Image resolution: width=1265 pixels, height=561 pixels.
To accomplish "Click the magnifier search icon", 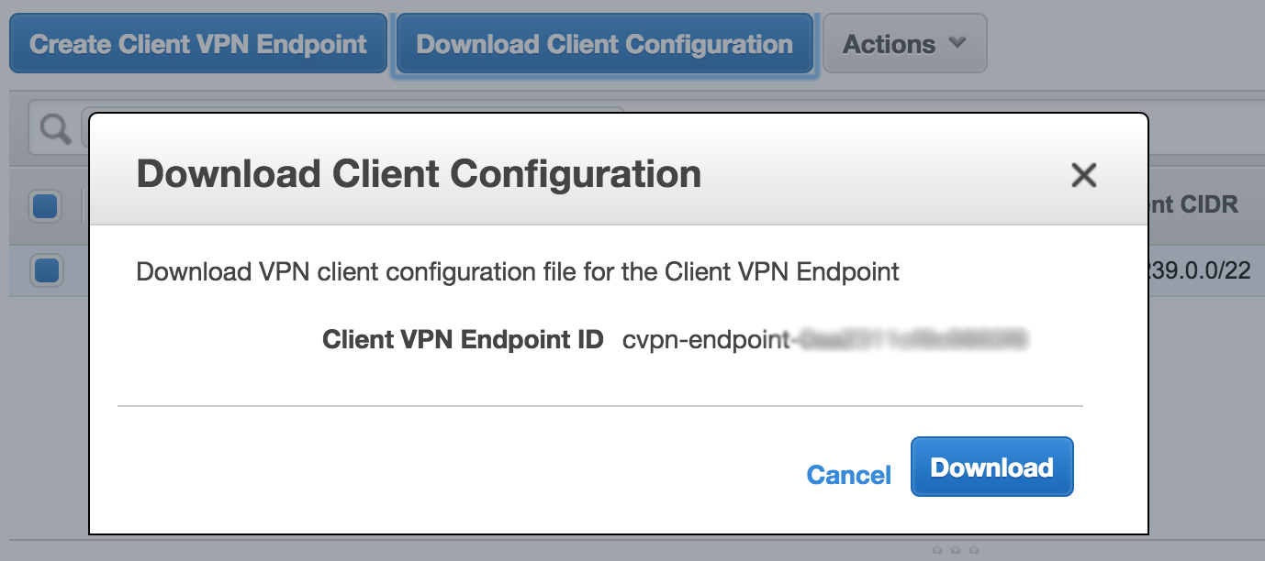I will (56, 130).
